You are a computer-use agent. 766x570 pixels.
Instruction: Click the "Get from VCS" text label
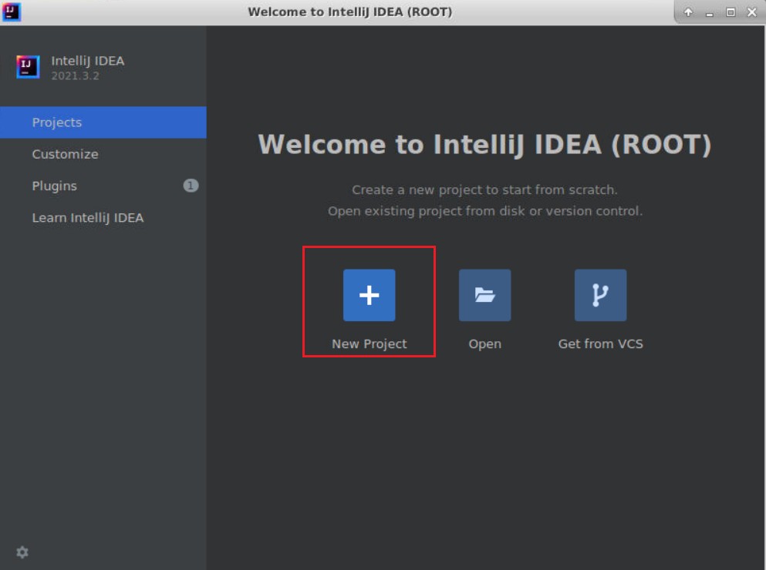pyautogui.click(x=600, y=344)
